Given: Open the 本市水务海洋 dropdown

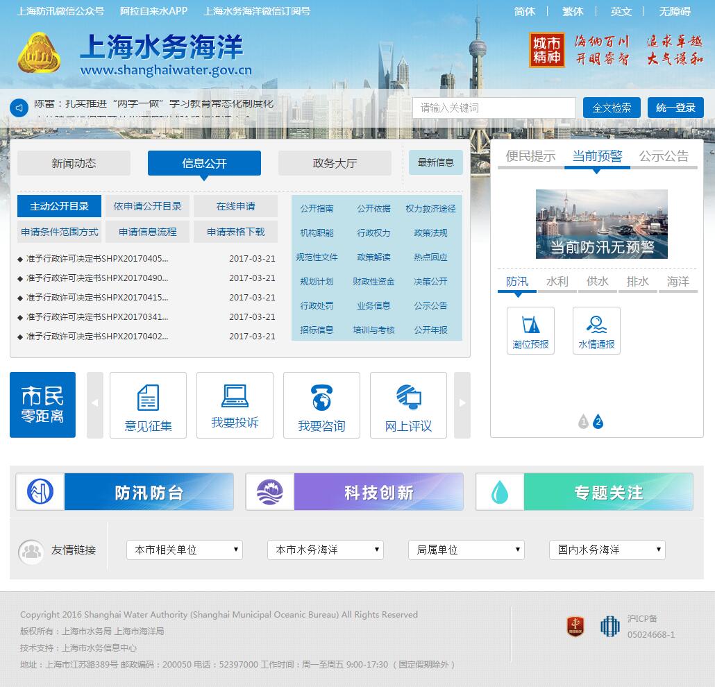Looking at the screenshot, I should 326,550.
